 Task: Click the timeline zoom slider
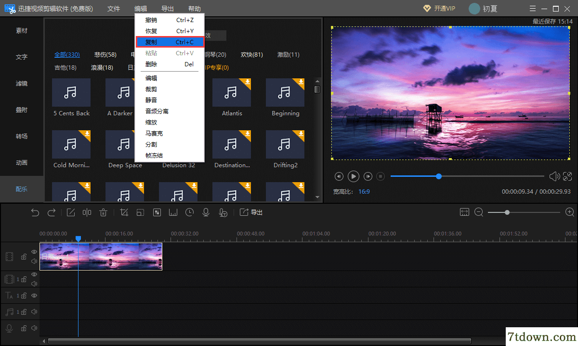tap(524, 212)
